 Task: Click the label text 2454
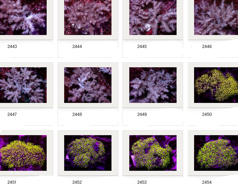pos(207,182)
